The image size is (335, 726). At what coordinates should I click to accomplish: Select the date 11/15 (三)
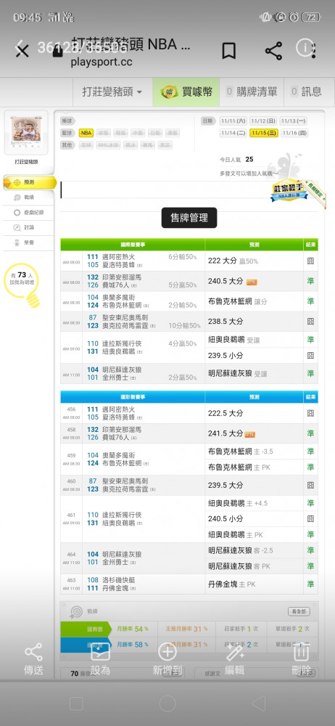click(264, 133)
